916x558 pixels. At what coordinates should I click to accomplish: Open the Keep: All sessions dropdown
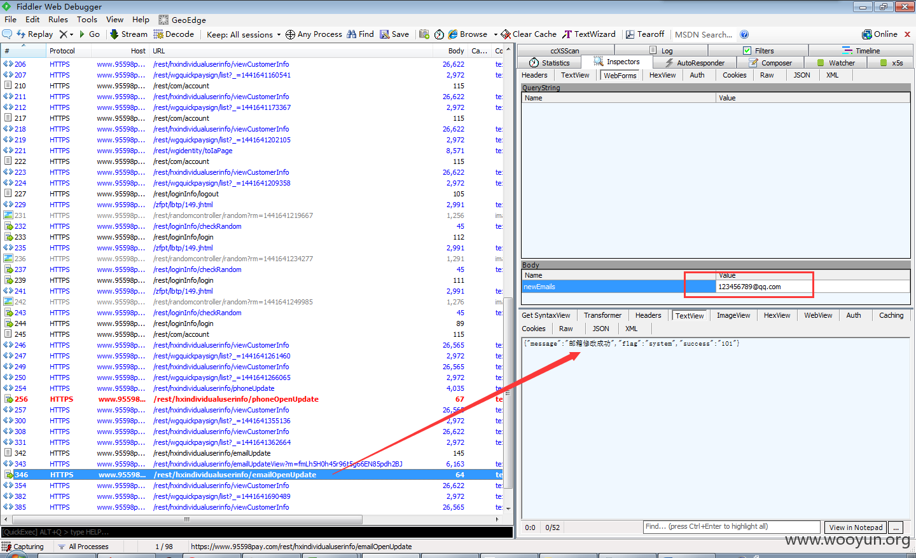(x=244, y=34)
